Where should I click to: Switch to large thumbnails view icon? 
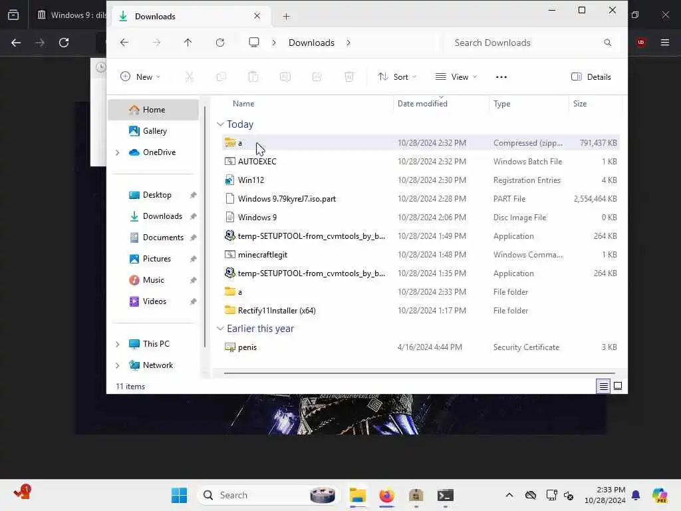click(618, 386)
